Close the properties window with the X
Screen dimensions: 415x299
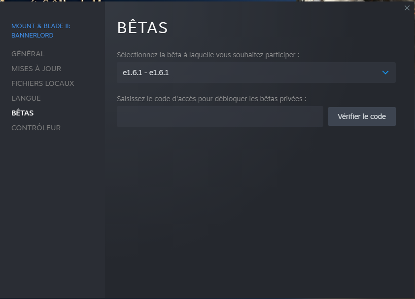(407, 8)
